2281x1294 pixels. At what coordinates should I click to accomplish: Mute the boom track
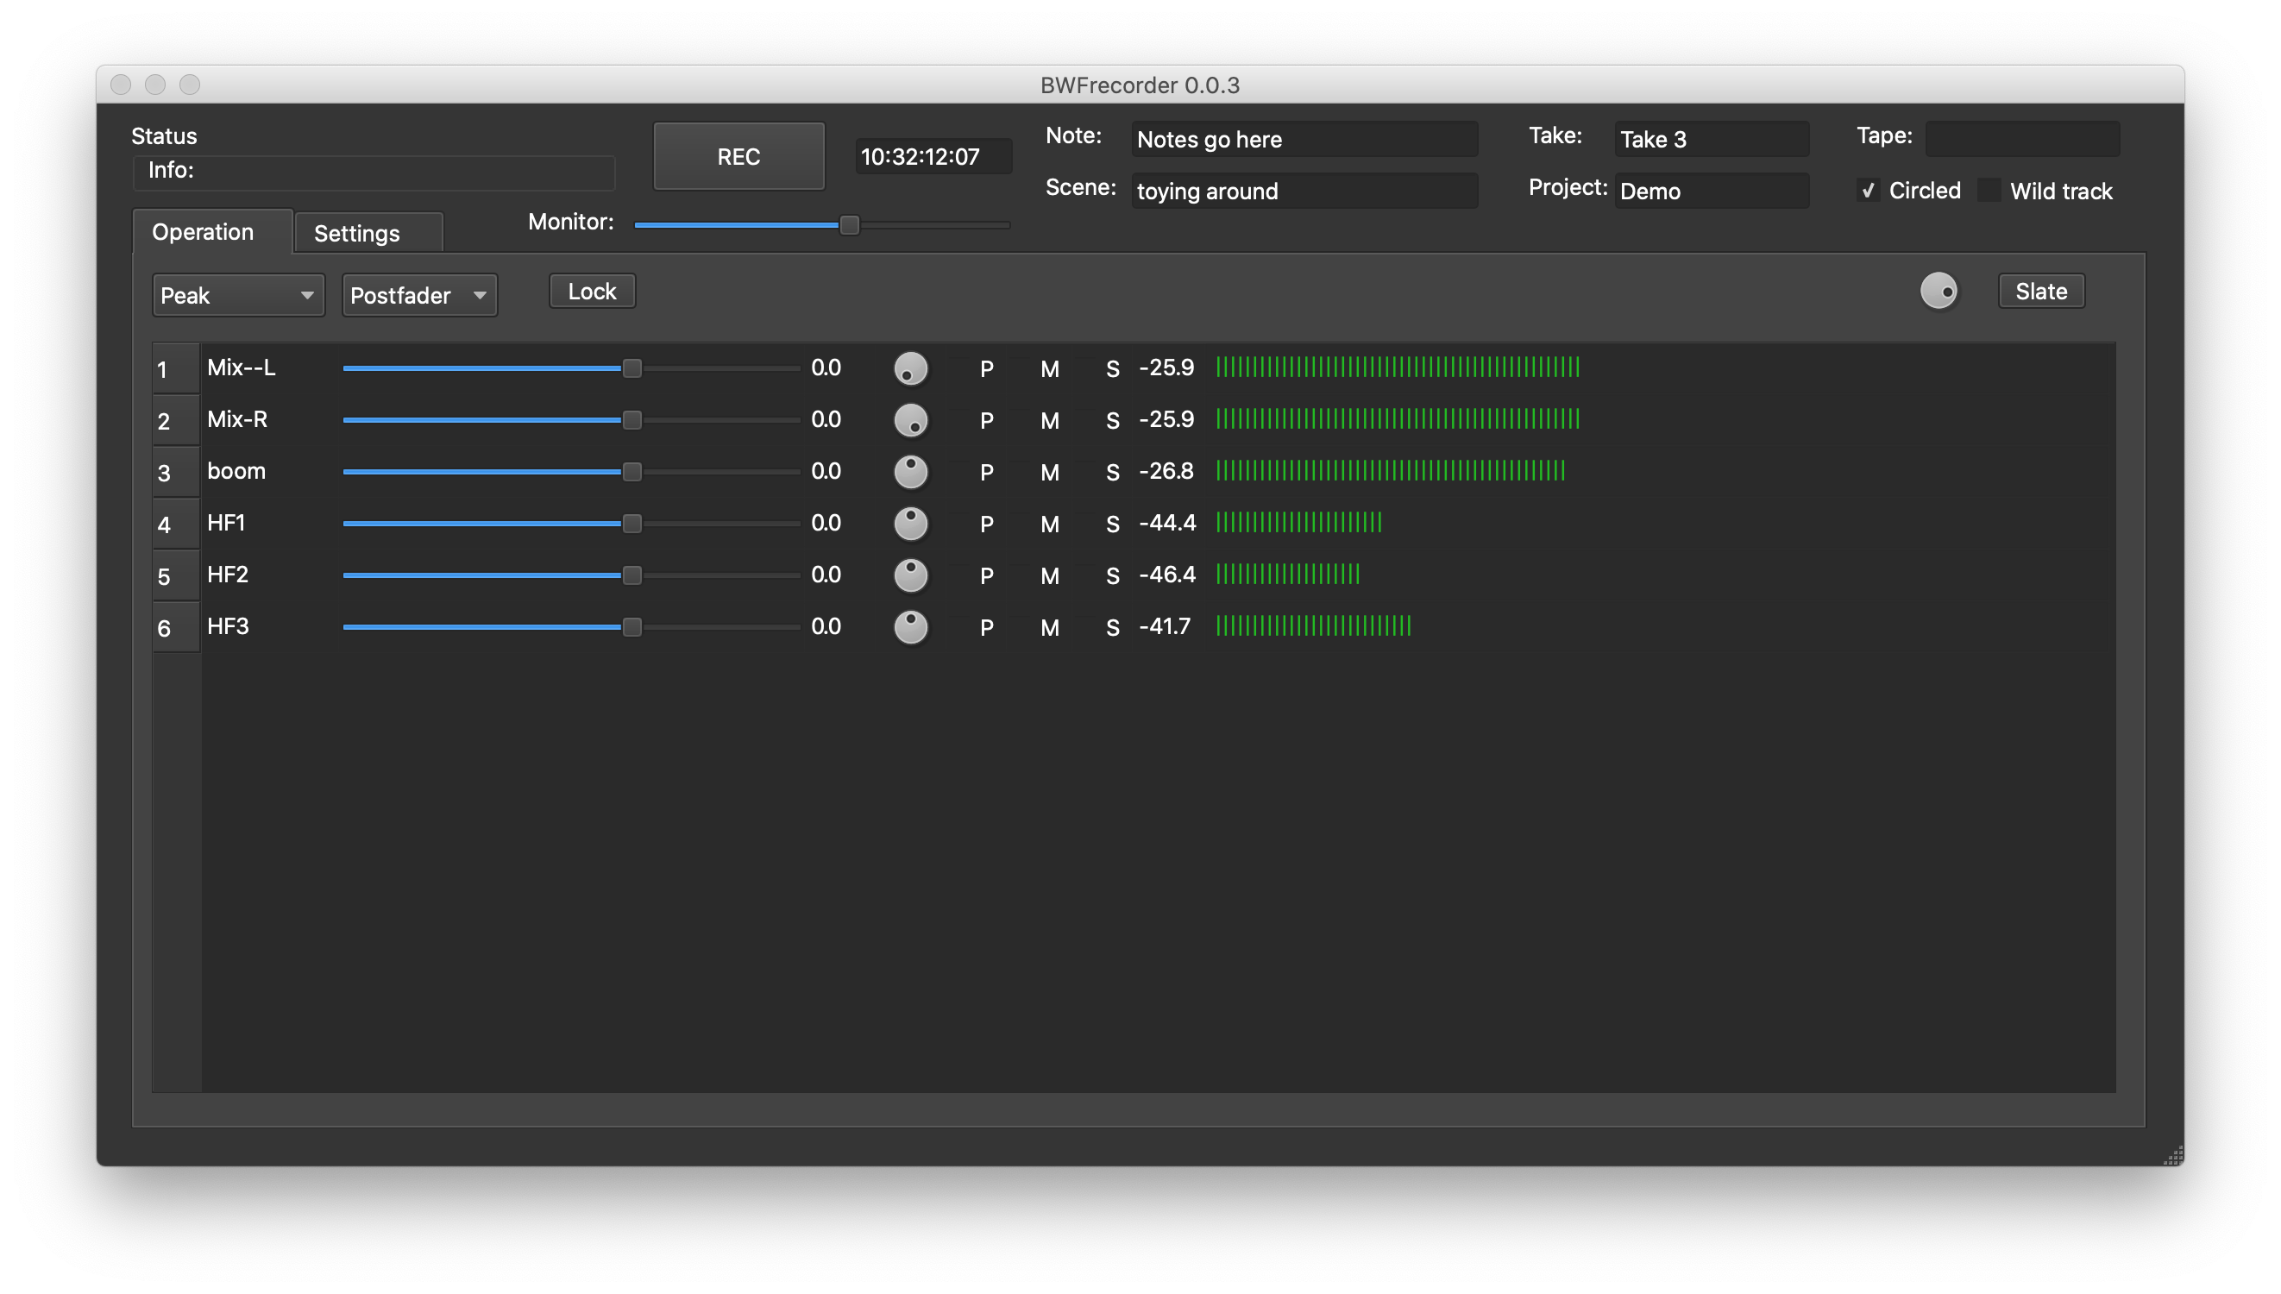pyautogui.click(x=1049, y=472)
